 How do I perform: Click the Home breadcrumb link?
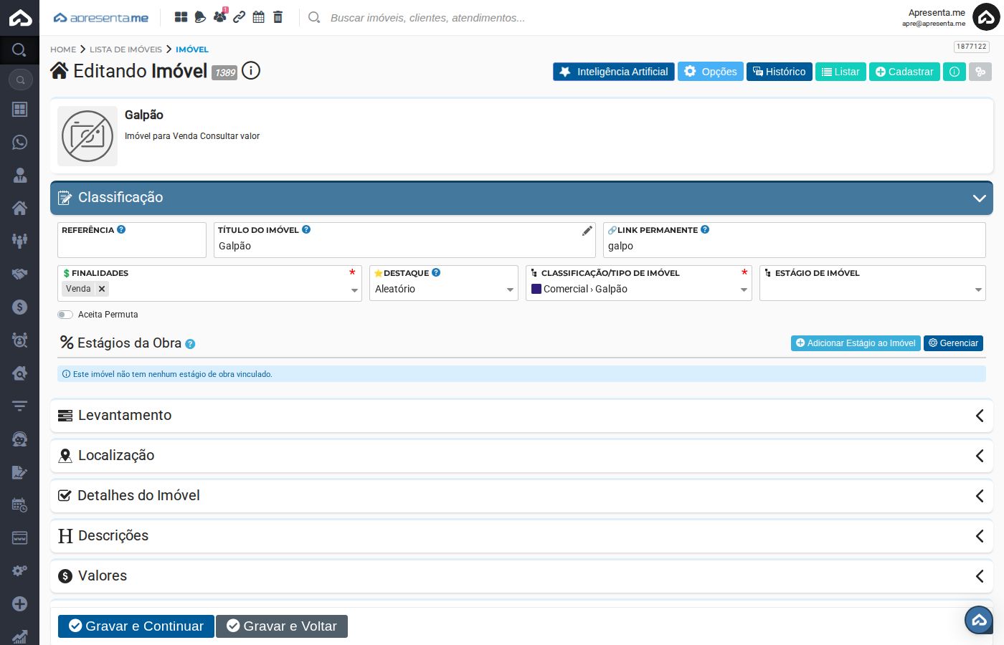click(63, 49)
